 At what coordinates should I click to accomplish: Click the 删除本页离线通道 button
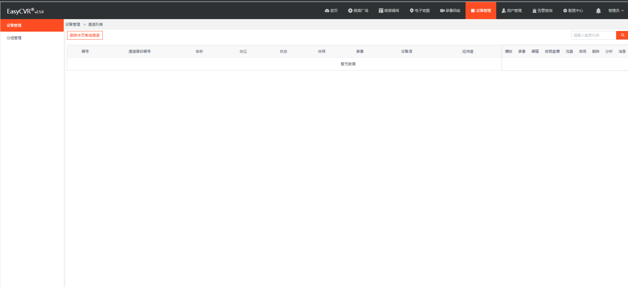tap(85, 35)
